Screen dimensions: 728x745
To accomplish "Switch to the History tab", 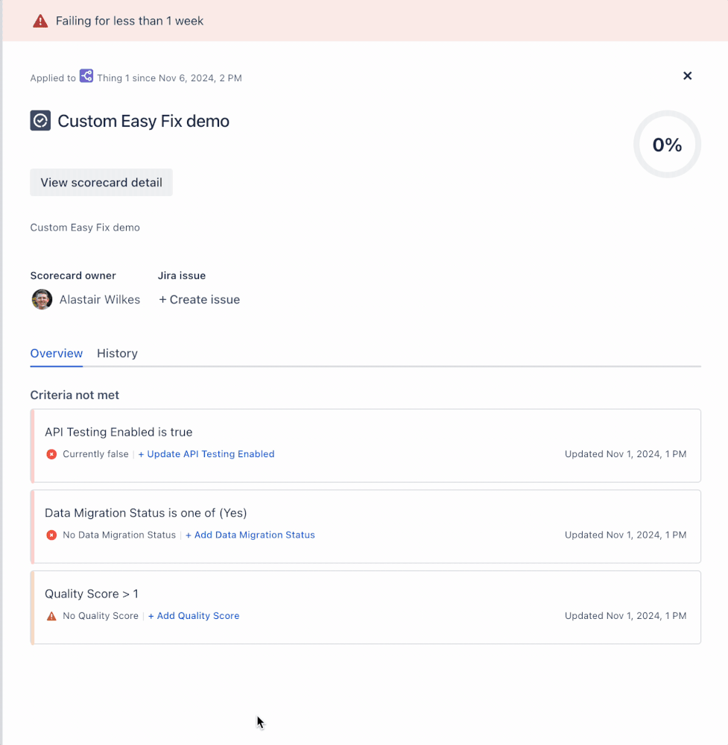I will [x=117, y=353].
